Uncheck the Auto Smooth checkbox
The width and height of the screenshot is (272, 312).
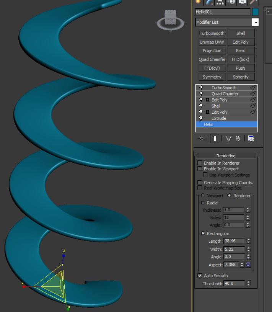[x=200, y=276]
